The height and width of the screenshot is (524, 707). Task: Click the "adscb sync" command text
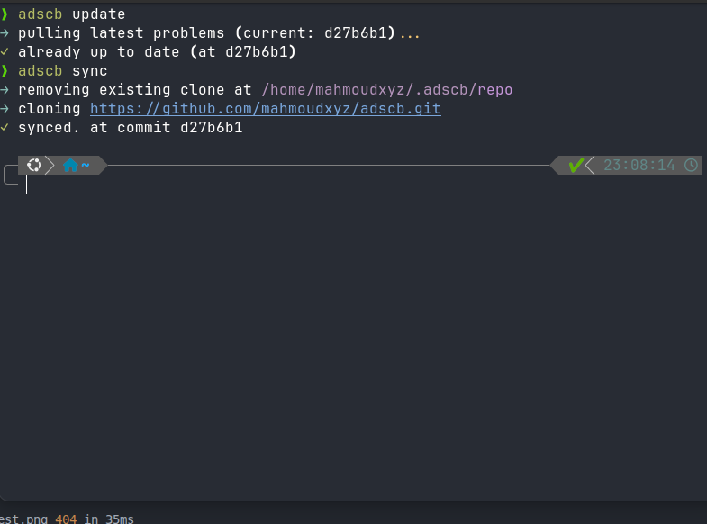62,71
